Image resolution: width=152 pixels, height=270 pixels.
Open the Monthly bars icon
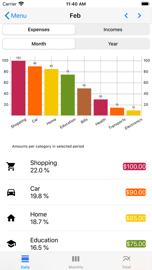76,259
